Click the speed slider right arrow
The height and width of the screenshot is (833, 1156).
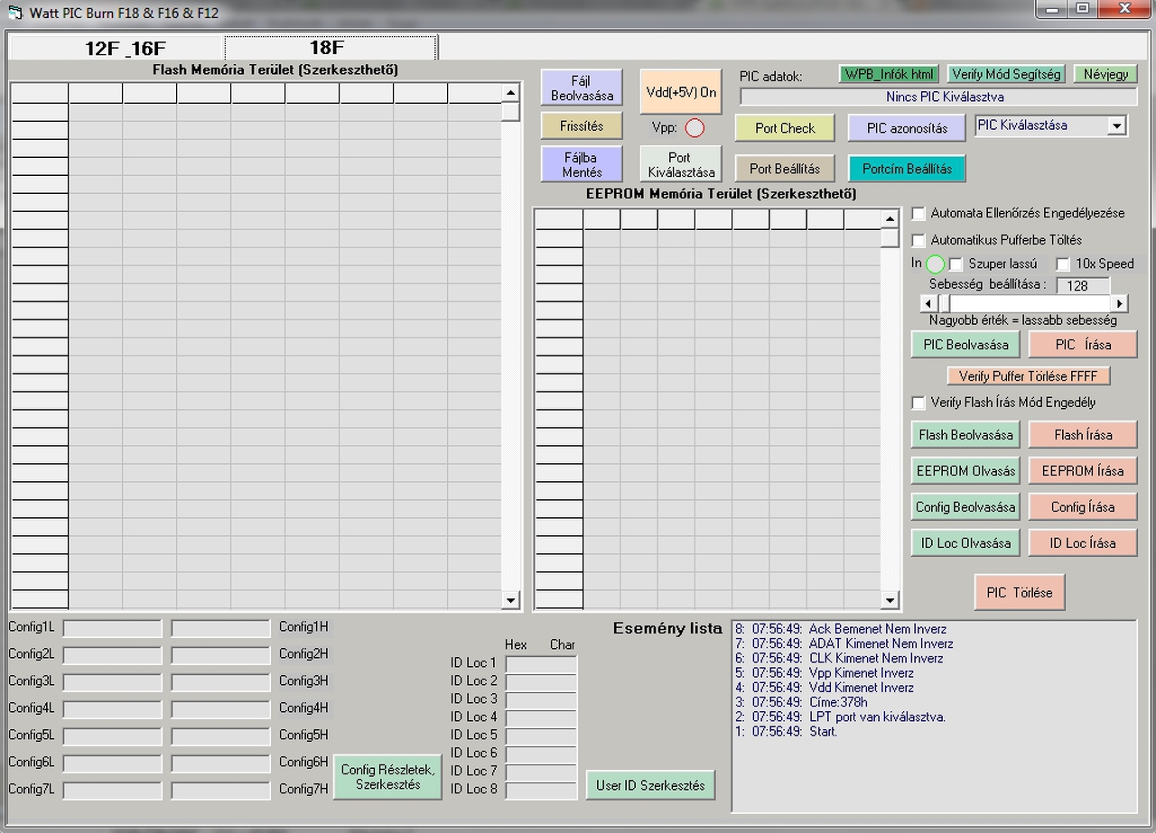click(1120, 303)
